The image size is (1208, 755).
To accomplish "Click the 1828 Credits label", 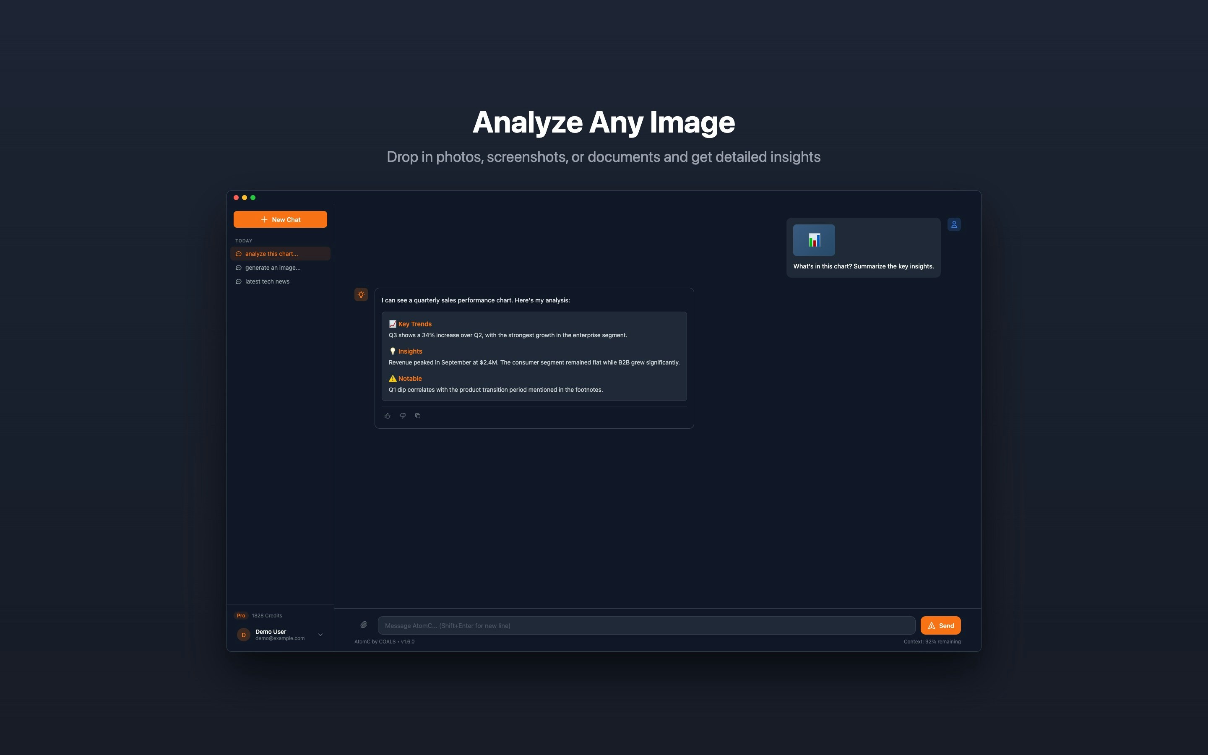I will point(267,615).
